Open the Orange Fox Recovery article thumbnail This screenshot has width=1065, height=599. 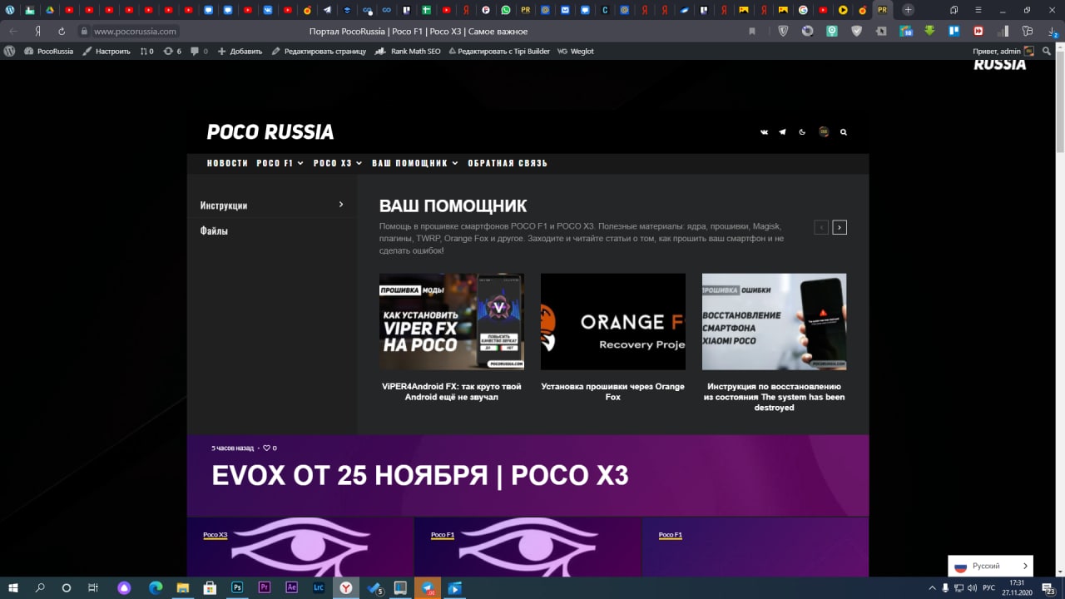[613, 321]
